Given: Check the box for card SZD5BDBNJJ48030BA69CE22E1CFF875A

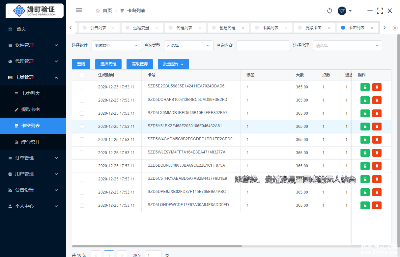Looking at the screenshot, I should pyautogui.click(x=82, y=166).
